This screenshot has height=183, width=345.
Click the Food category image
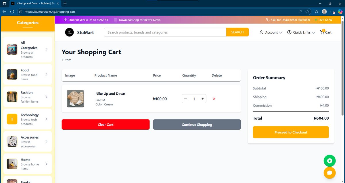coord(12,75)
